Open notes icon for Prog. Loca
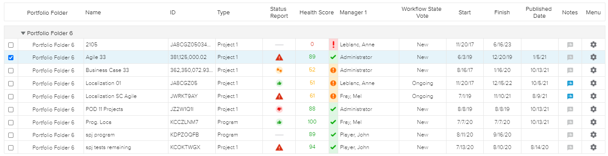Viewport: 608px width, 156px height. pos(570,122)
